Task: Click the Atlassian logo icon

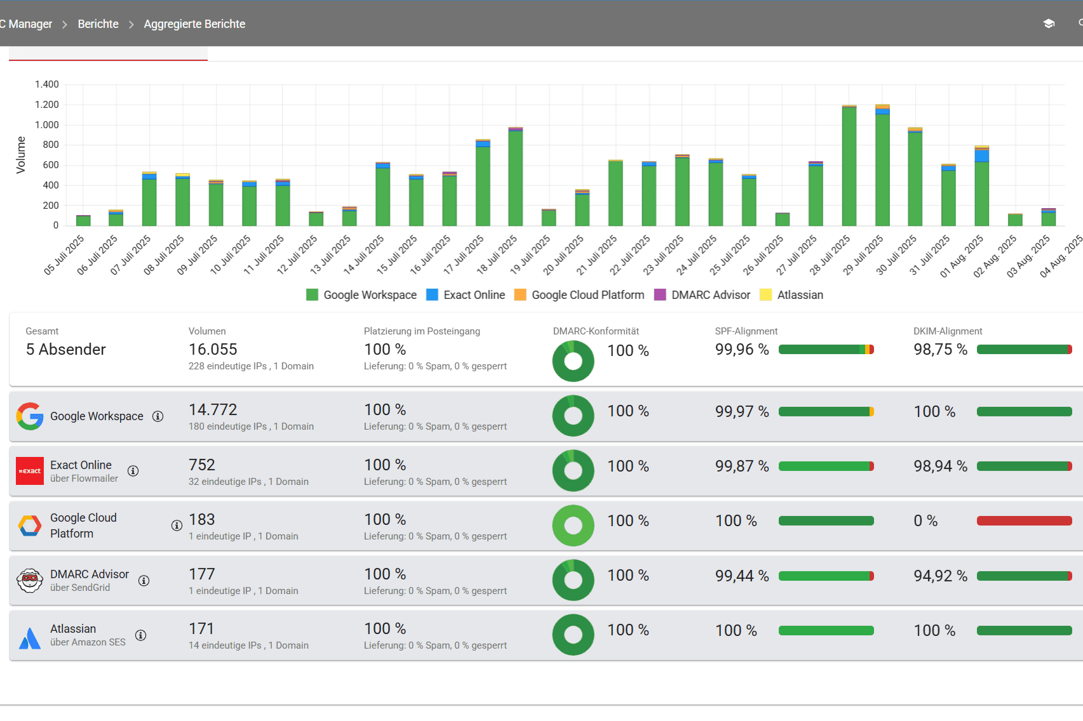Action: [x=30, y=638]
